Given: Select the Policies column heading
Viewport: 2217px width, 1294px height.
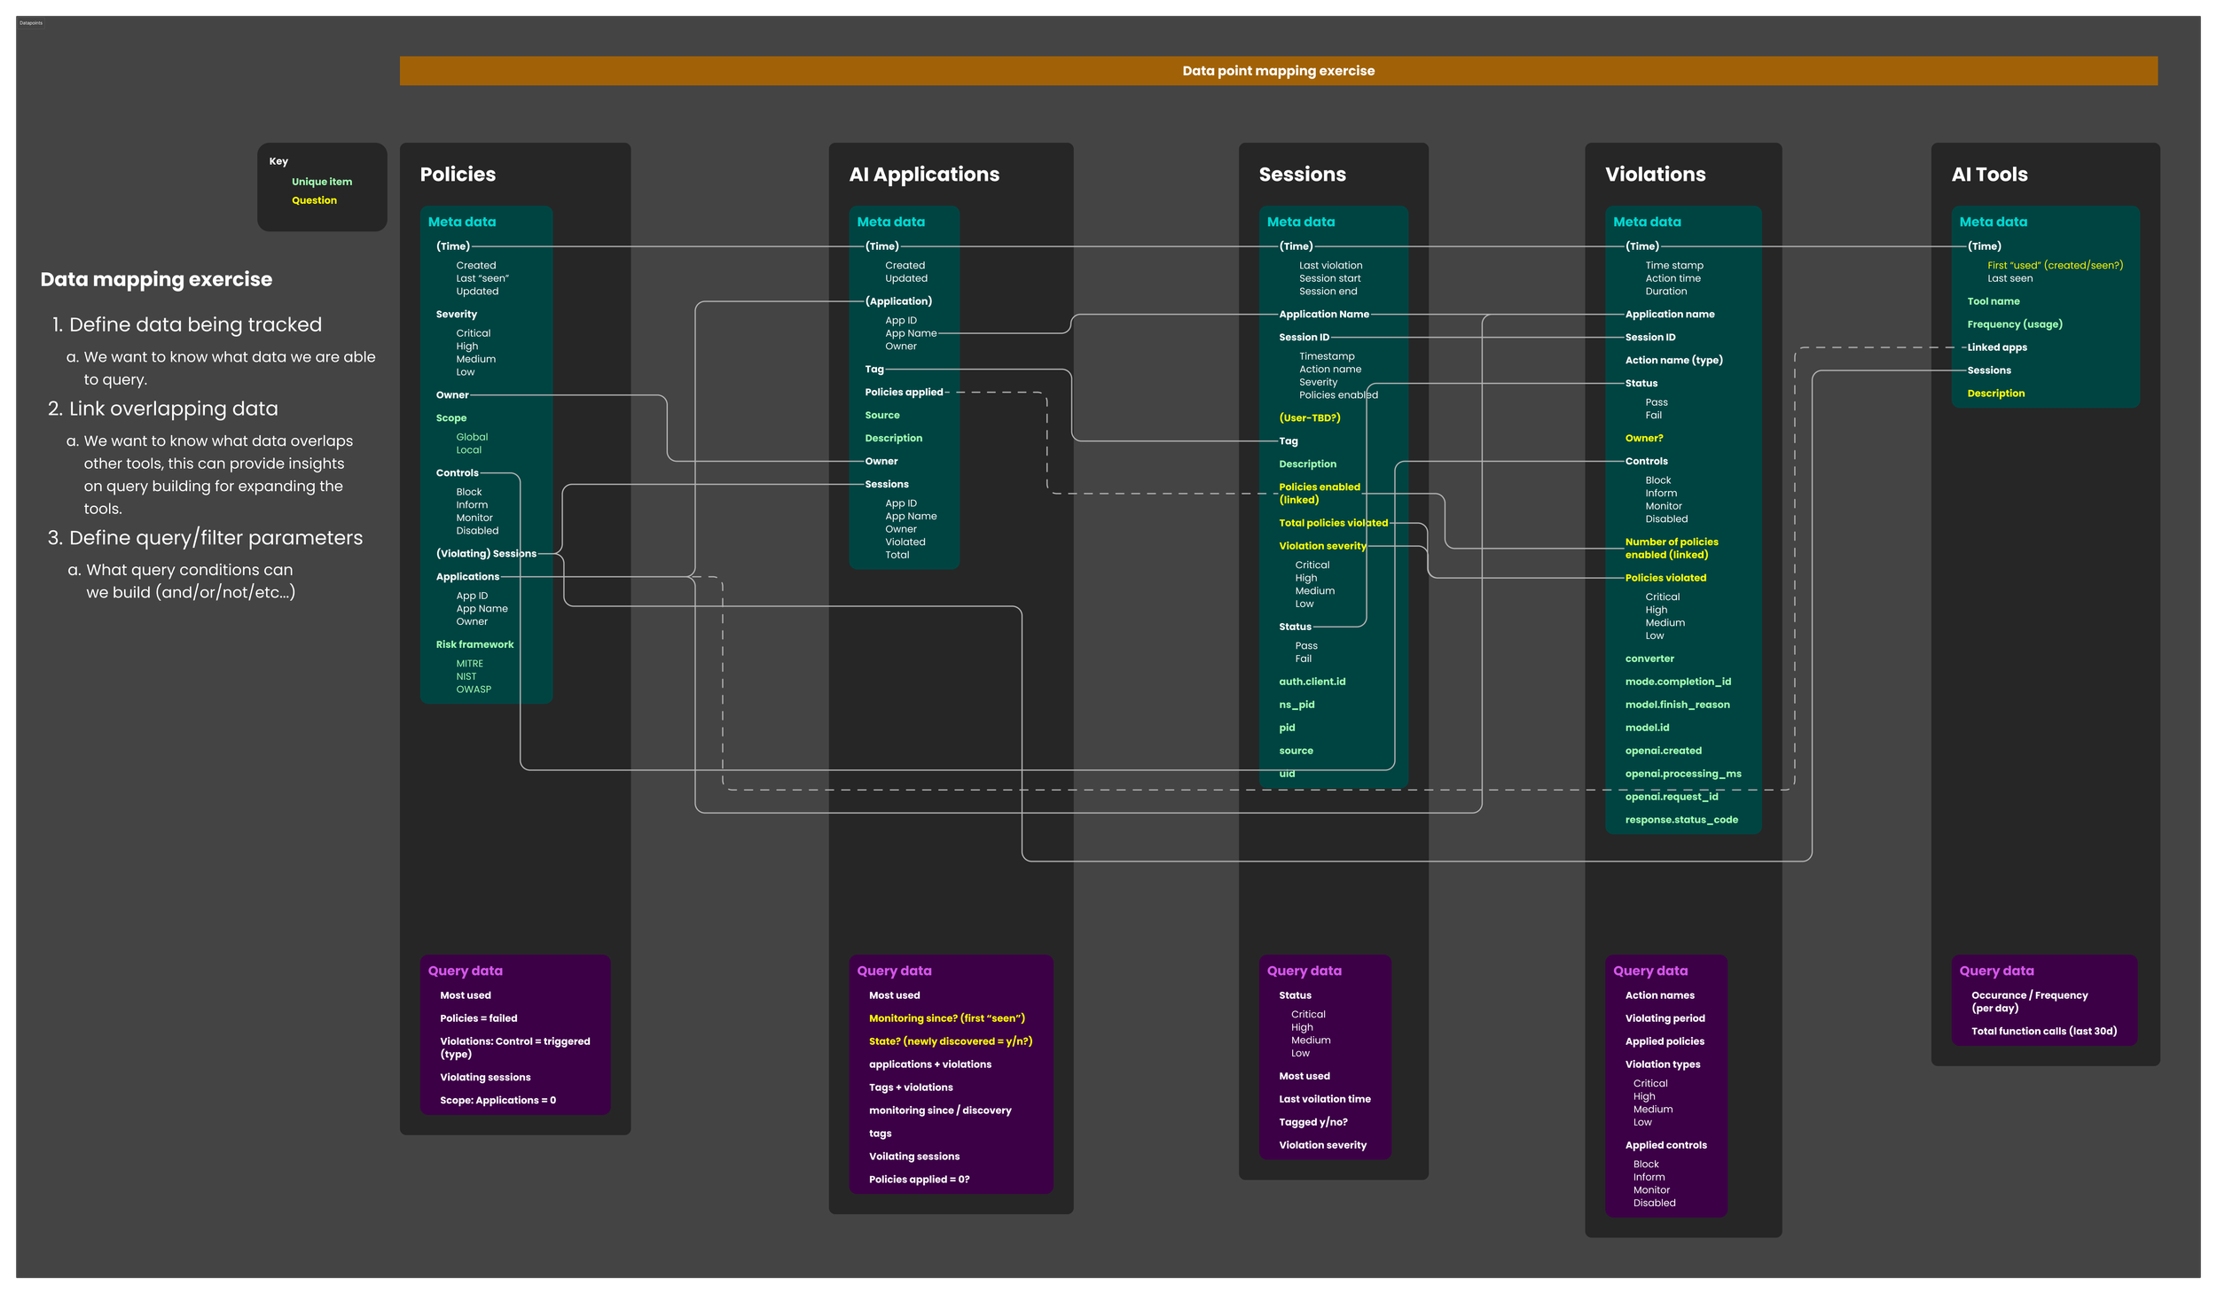Looking at the screenshot, I should pos(458,175).
